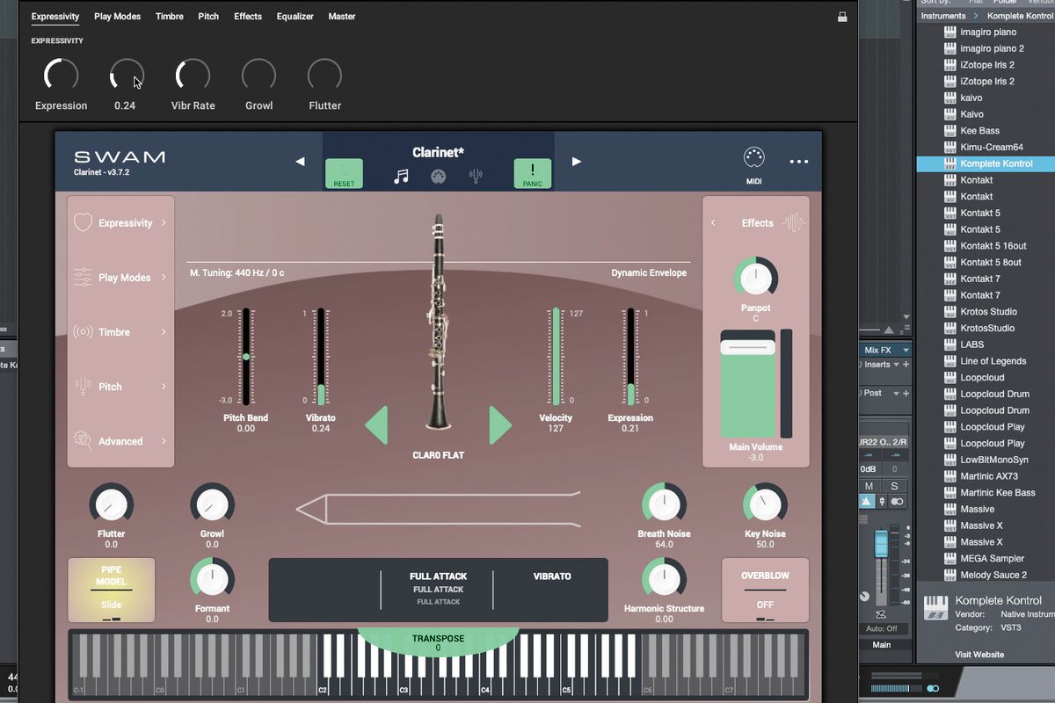Switch to the Equalizer tab

[295, 16]
